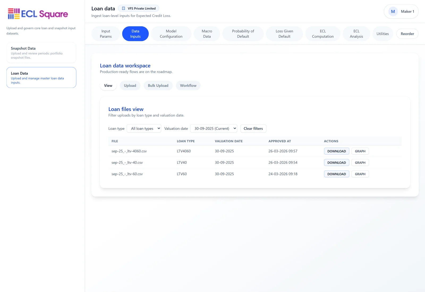Select the Upload tab in workspace
The height and width of the screenshot is (292, 425).
coord(130,85)
